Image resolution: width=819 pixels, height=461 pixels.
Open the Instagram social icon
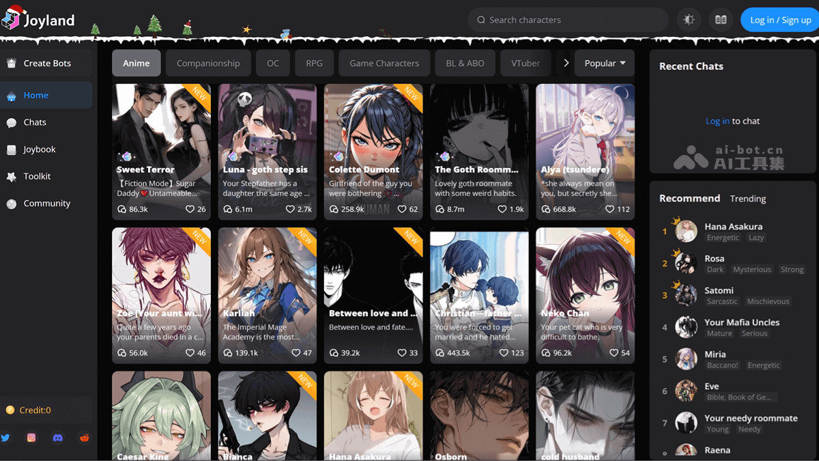(x=31, y=438)
